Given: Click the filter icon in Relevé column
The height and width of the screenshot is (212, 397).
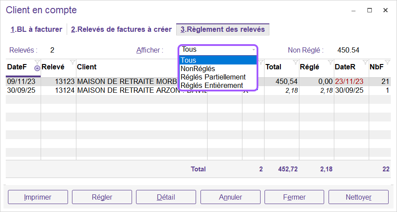Looking at the screenshot, I should click(x=72, y=62).
